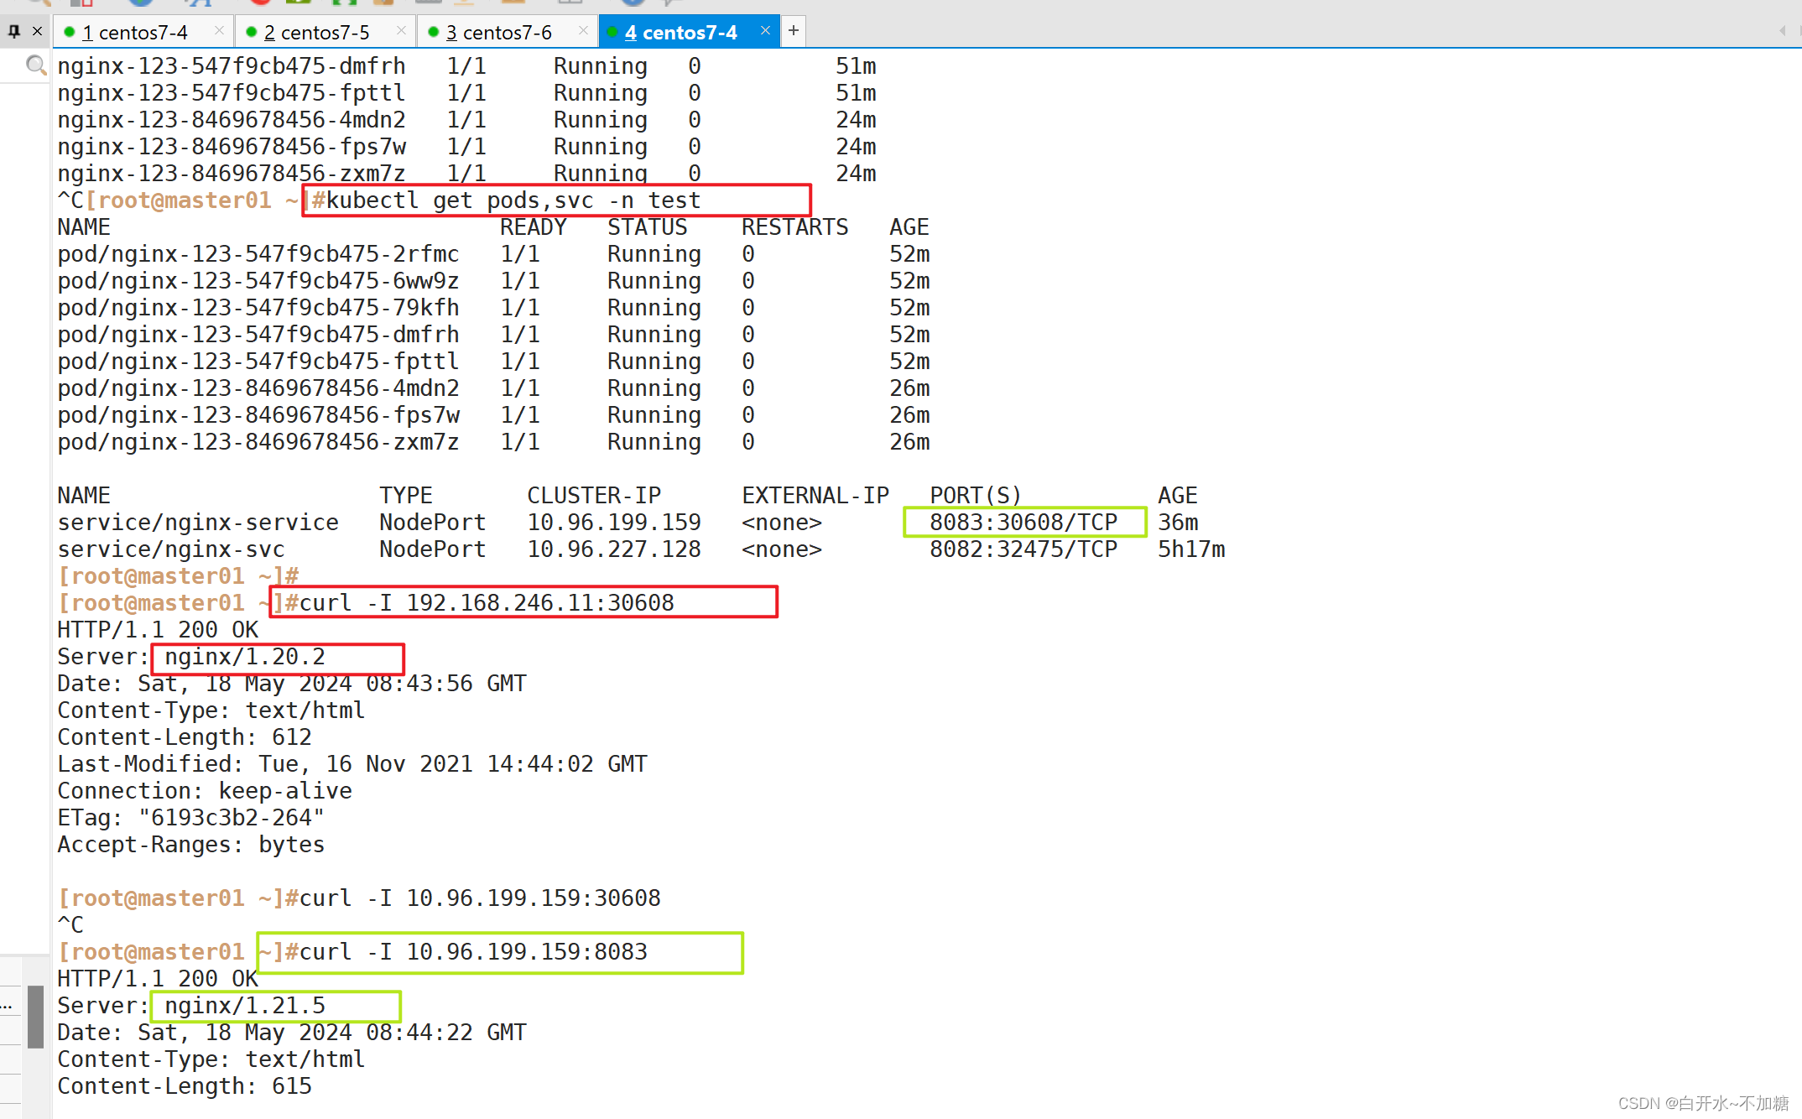Click port value 8082:32475/TCP
The image size is (1802, 1119).
pos(1023,549)
